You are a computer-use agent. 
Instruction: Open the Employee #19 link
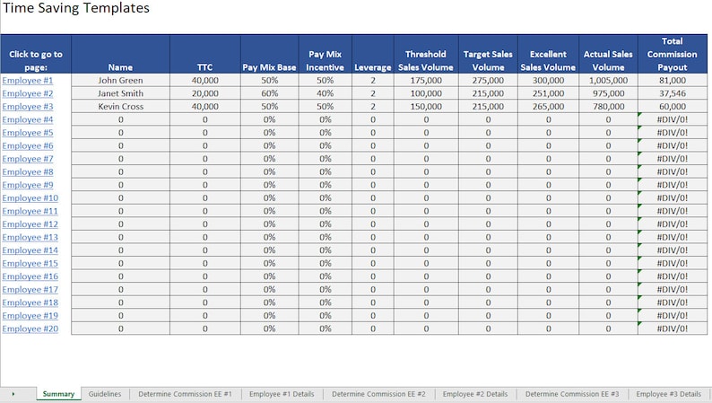click(30, 316)
